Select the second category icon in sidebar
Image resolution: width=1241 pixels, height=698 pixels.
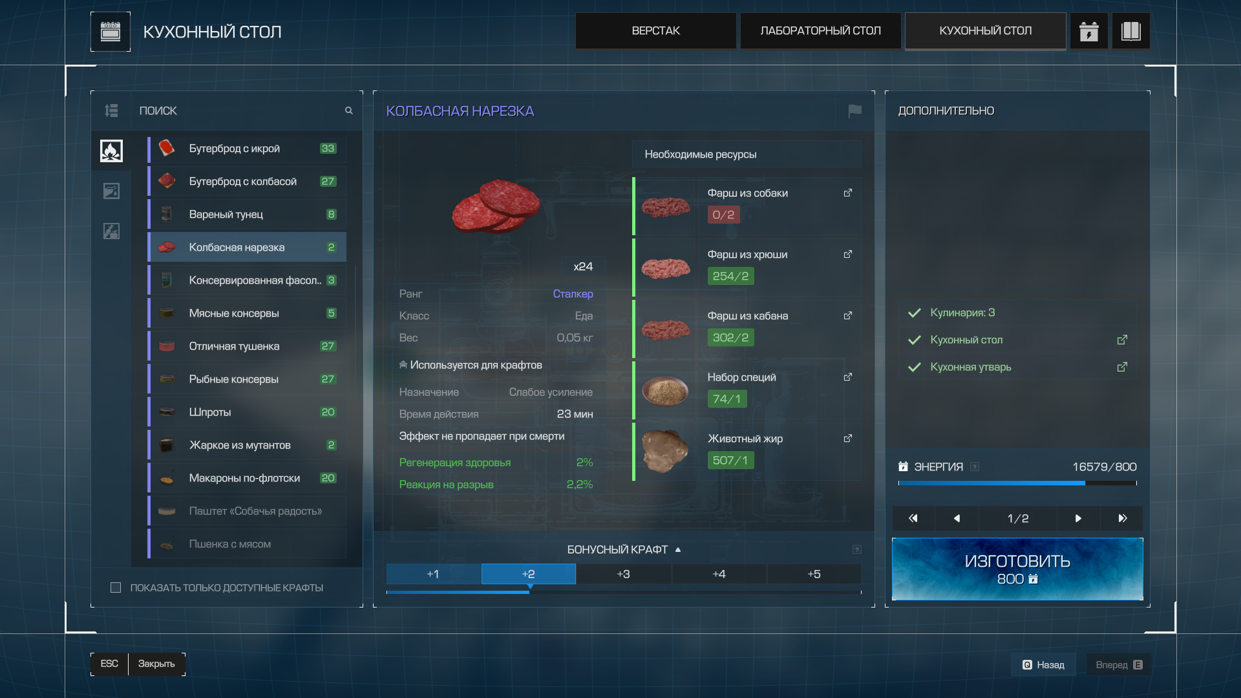tap(111, 191)
